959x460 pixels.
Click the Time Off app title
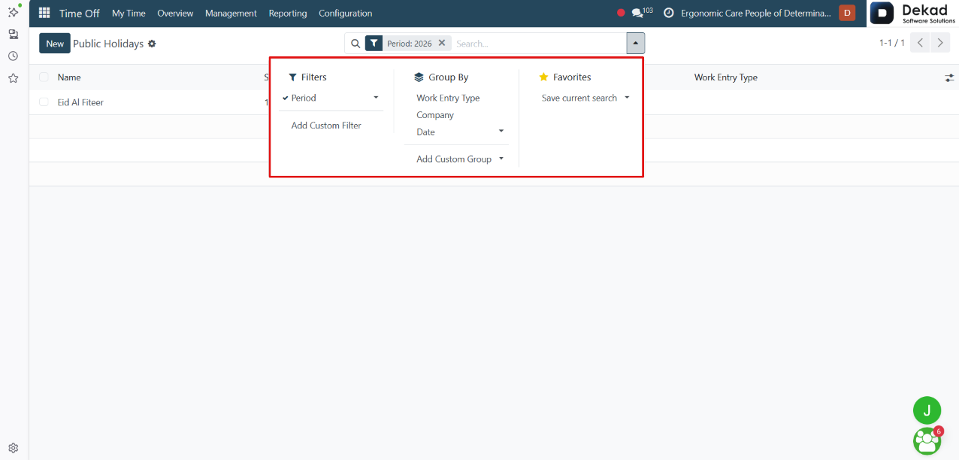pyautogui.click(x=80, y=13)
